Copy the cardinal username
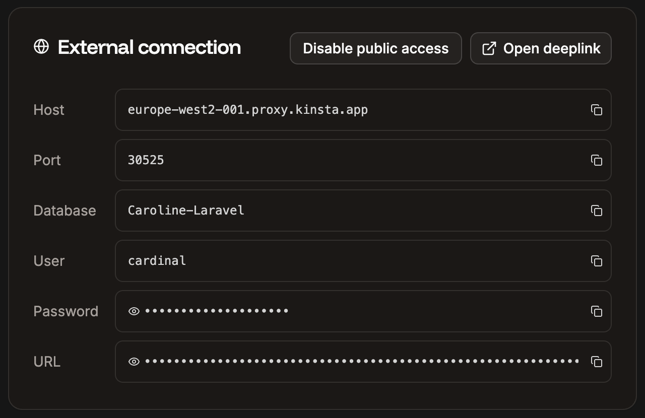 (x=597, y=261)
